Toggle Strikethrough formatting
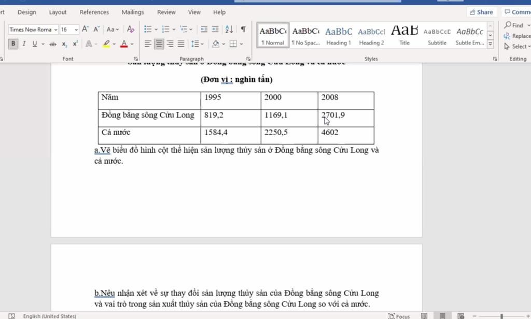Screen dimensions: 531x319 click(x=53, y=44)
